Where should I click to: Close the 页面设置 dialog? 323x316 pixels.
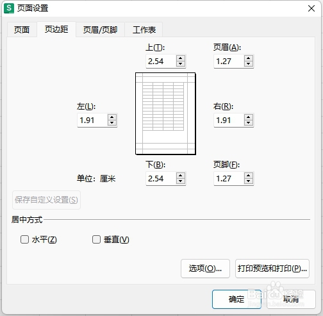tap(311, 8)
